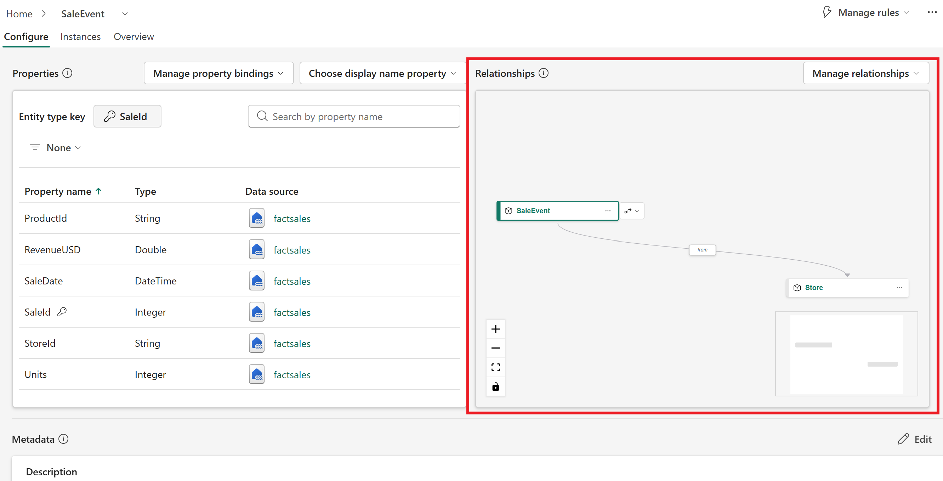This screenshot has height=481, width=943.
Task: Expand Choose display name property dropdown
Action: (x=382, y=73)
